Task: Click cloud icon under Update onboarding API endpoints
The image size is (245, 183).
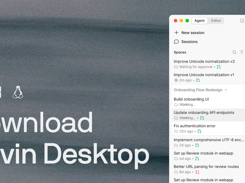Action: (x=176, y=118)
